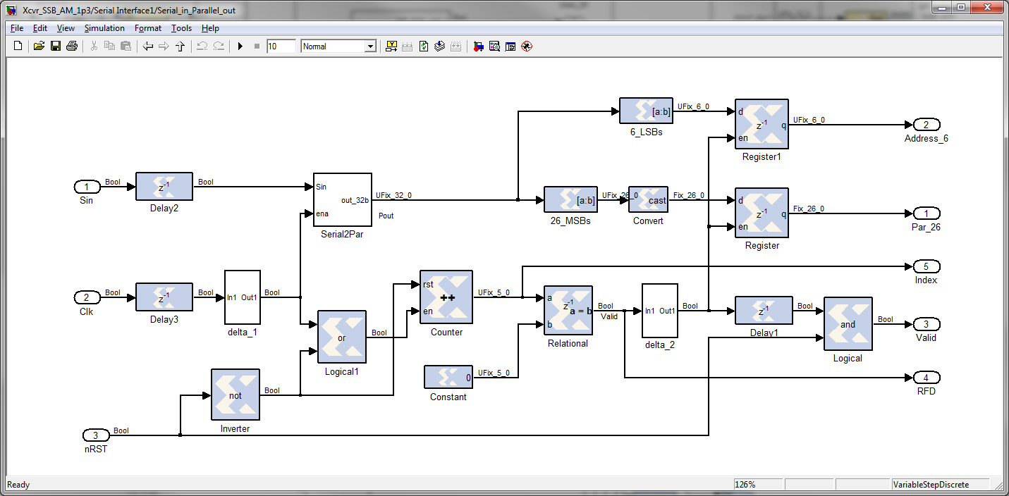Print the diagram using the printer icon
This screenshot has height=496, width=1009.
click(x=72, y=46)
